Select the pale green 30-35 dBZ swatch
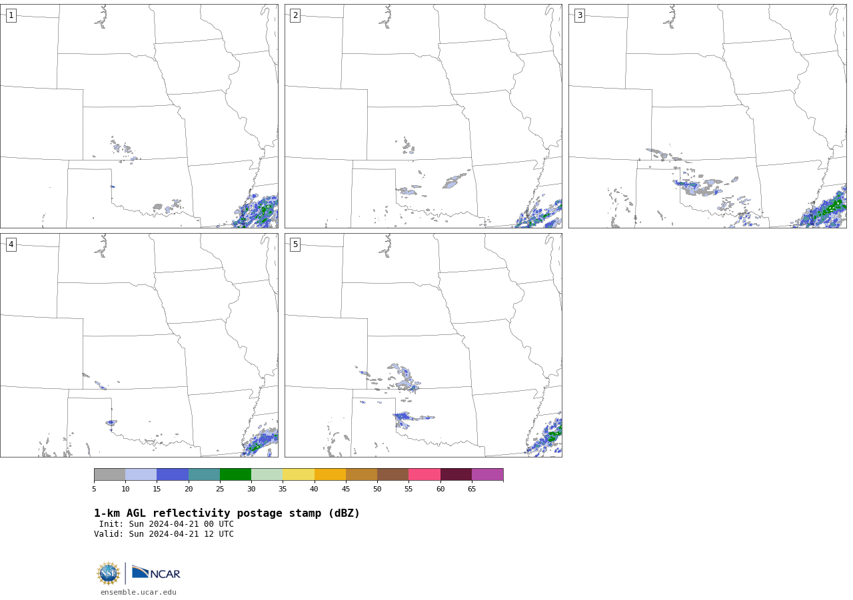Image resolution: width=853 pixels, height=600 pixels. click(x=267, y=474)
